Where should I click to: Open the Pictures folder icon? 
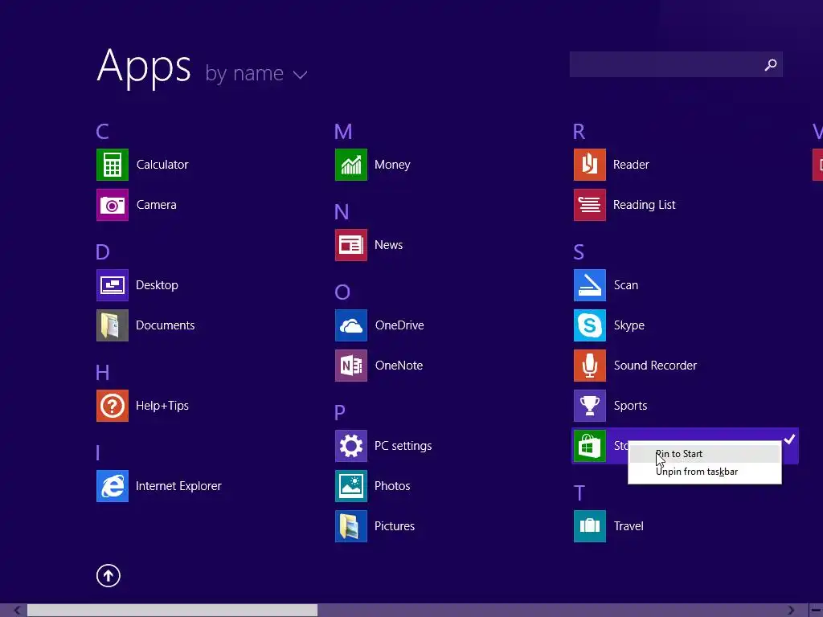tap(351, 526)
